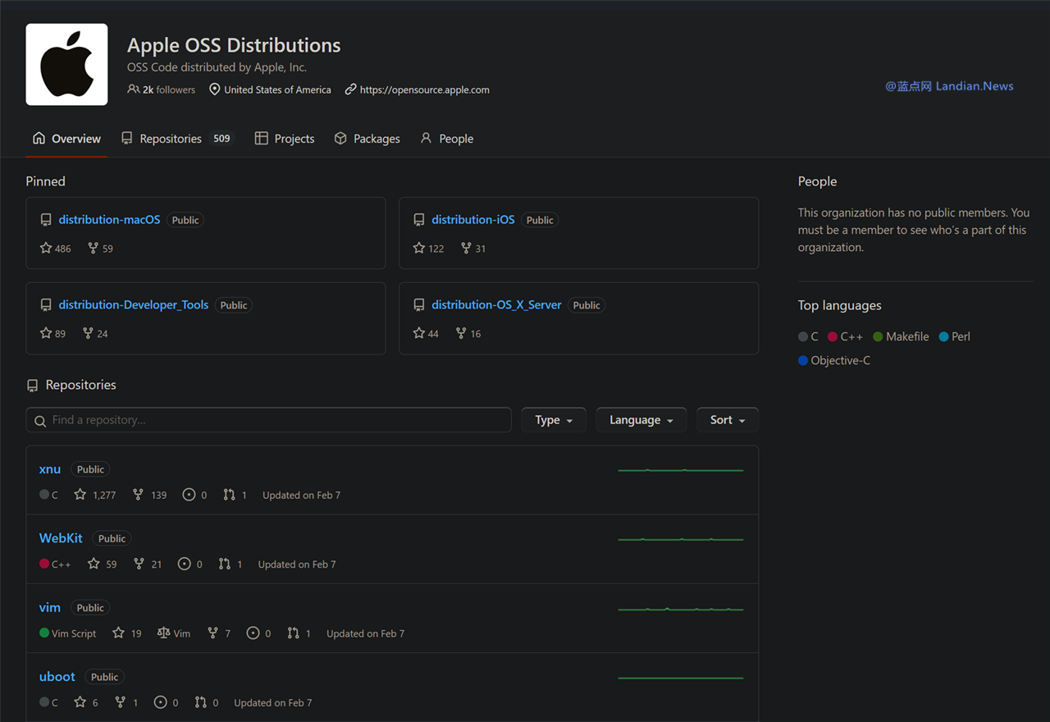View the 1 fork of uboot

point(126,702)
